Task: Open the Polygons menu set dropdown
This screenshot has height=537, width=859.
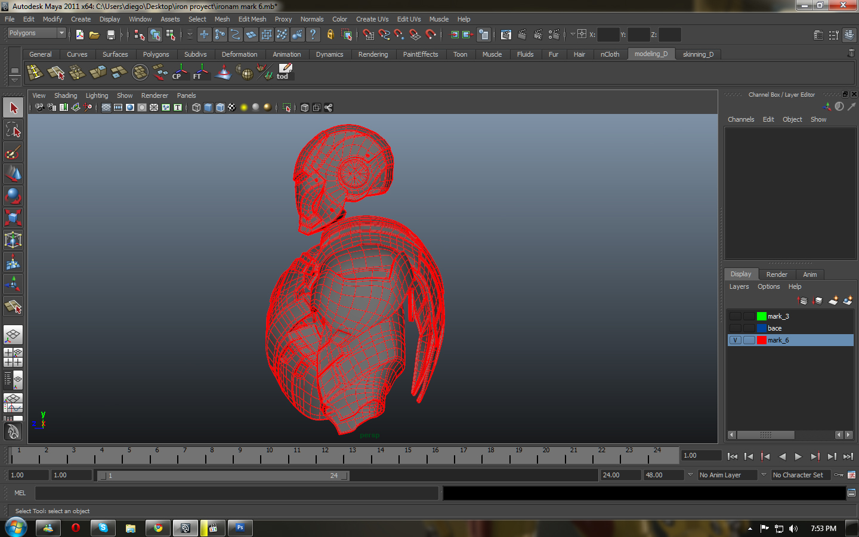Action: [x=36, y=33]
